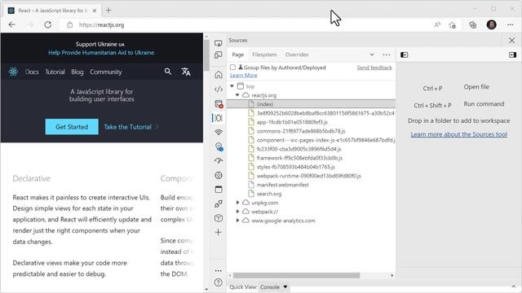Open Docs in site navigation

pyautogui.click(x=32, y=72)
